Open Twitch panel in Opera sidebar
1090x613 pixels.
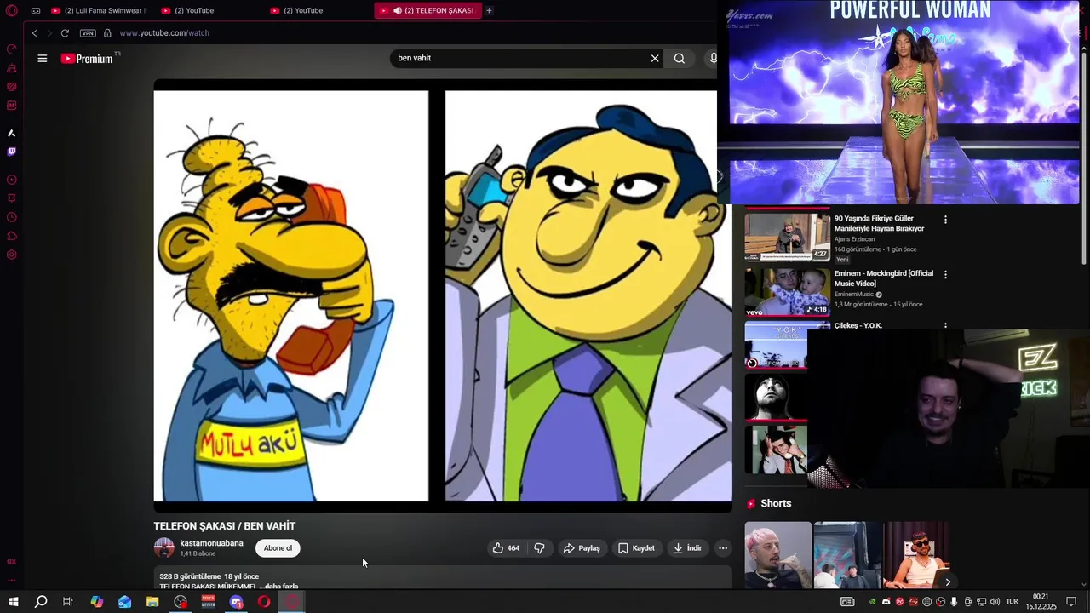coord(12,152)
